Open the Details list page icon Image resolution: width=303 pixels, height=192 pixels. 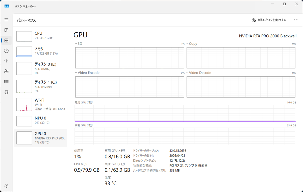(x=6, y=82)
